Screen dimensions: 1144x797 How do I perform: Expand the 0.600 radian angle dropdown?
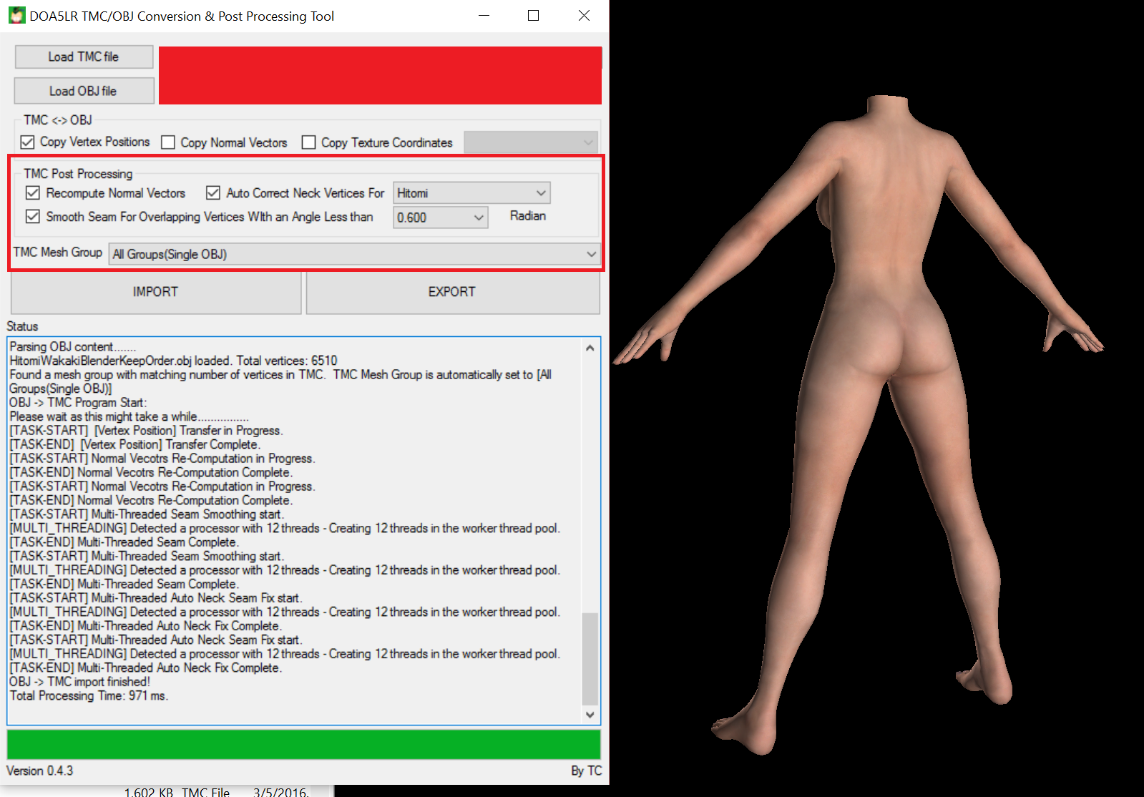click(440, 217)
